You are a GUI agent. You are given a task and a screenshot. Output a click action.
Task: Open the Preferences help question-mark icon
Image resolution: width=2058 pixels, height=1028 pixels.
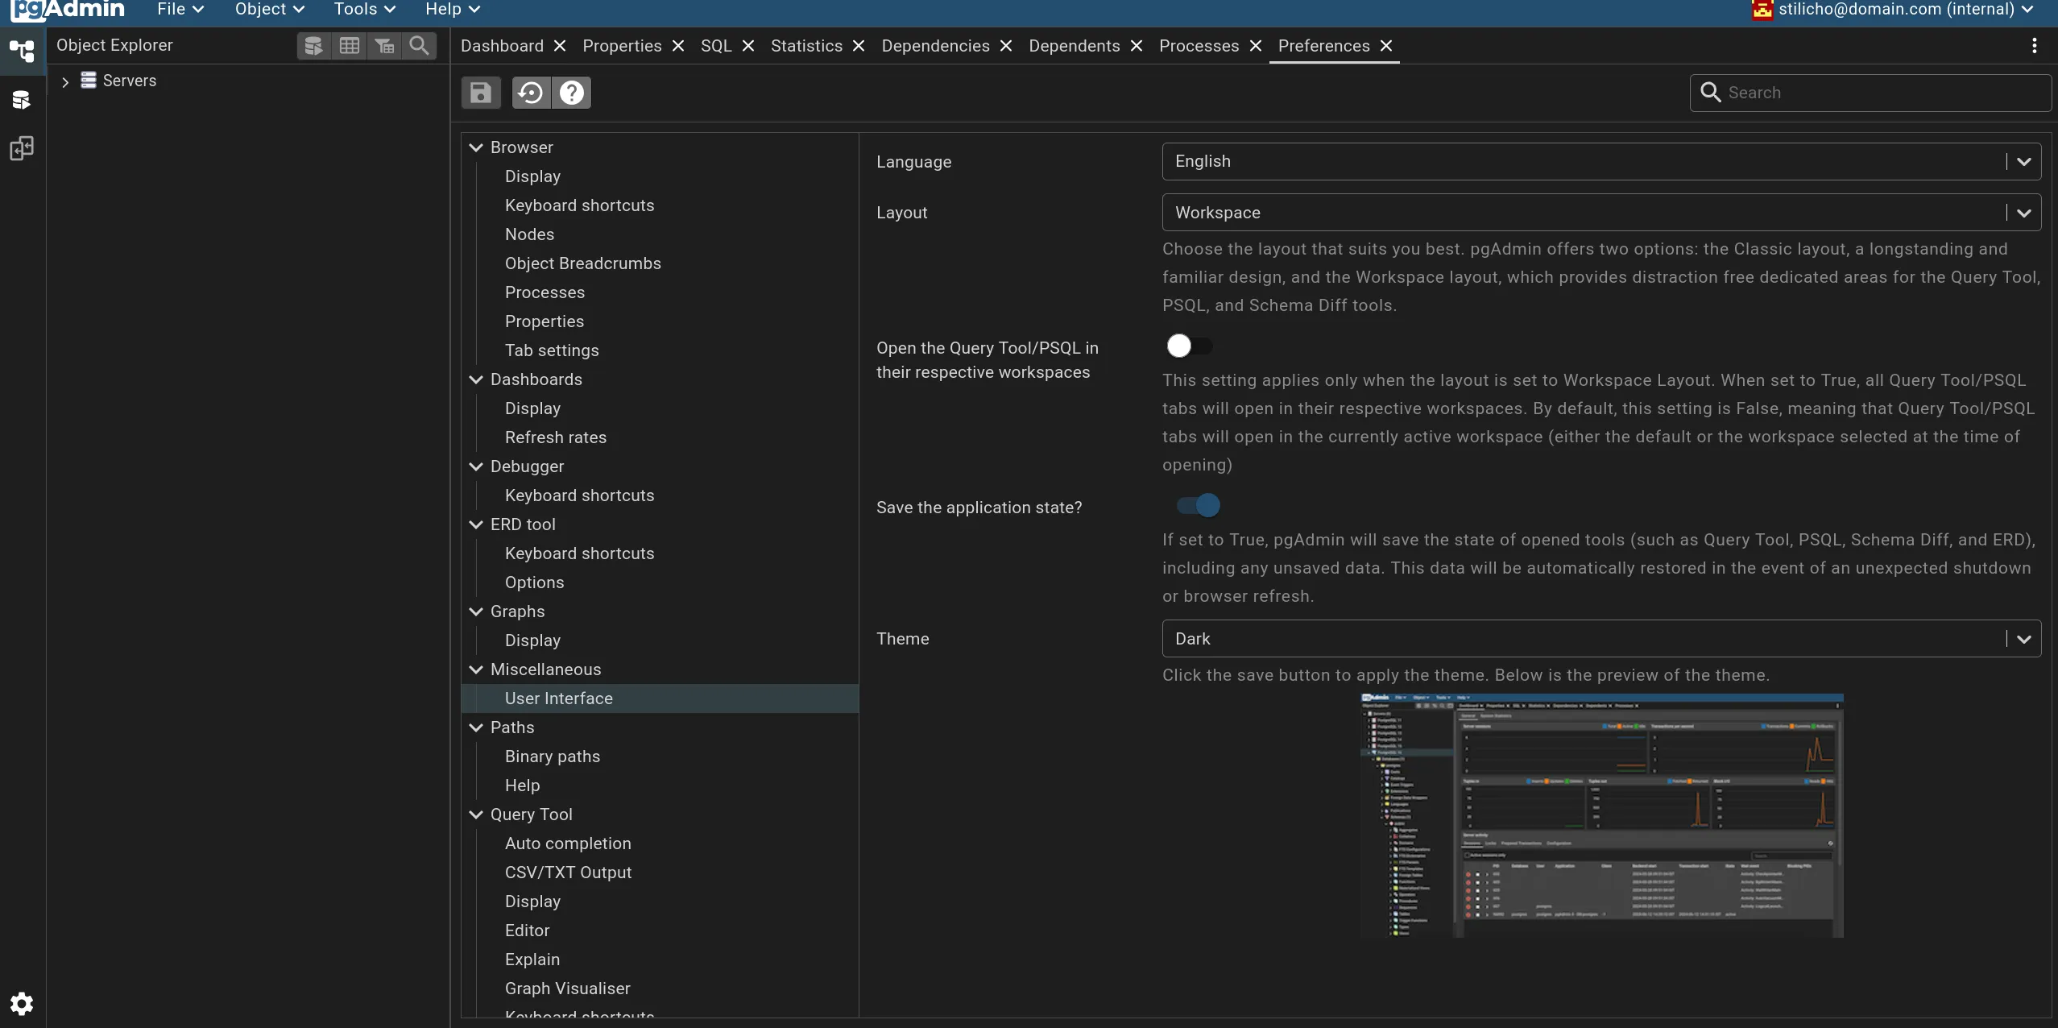click(572, 93)
